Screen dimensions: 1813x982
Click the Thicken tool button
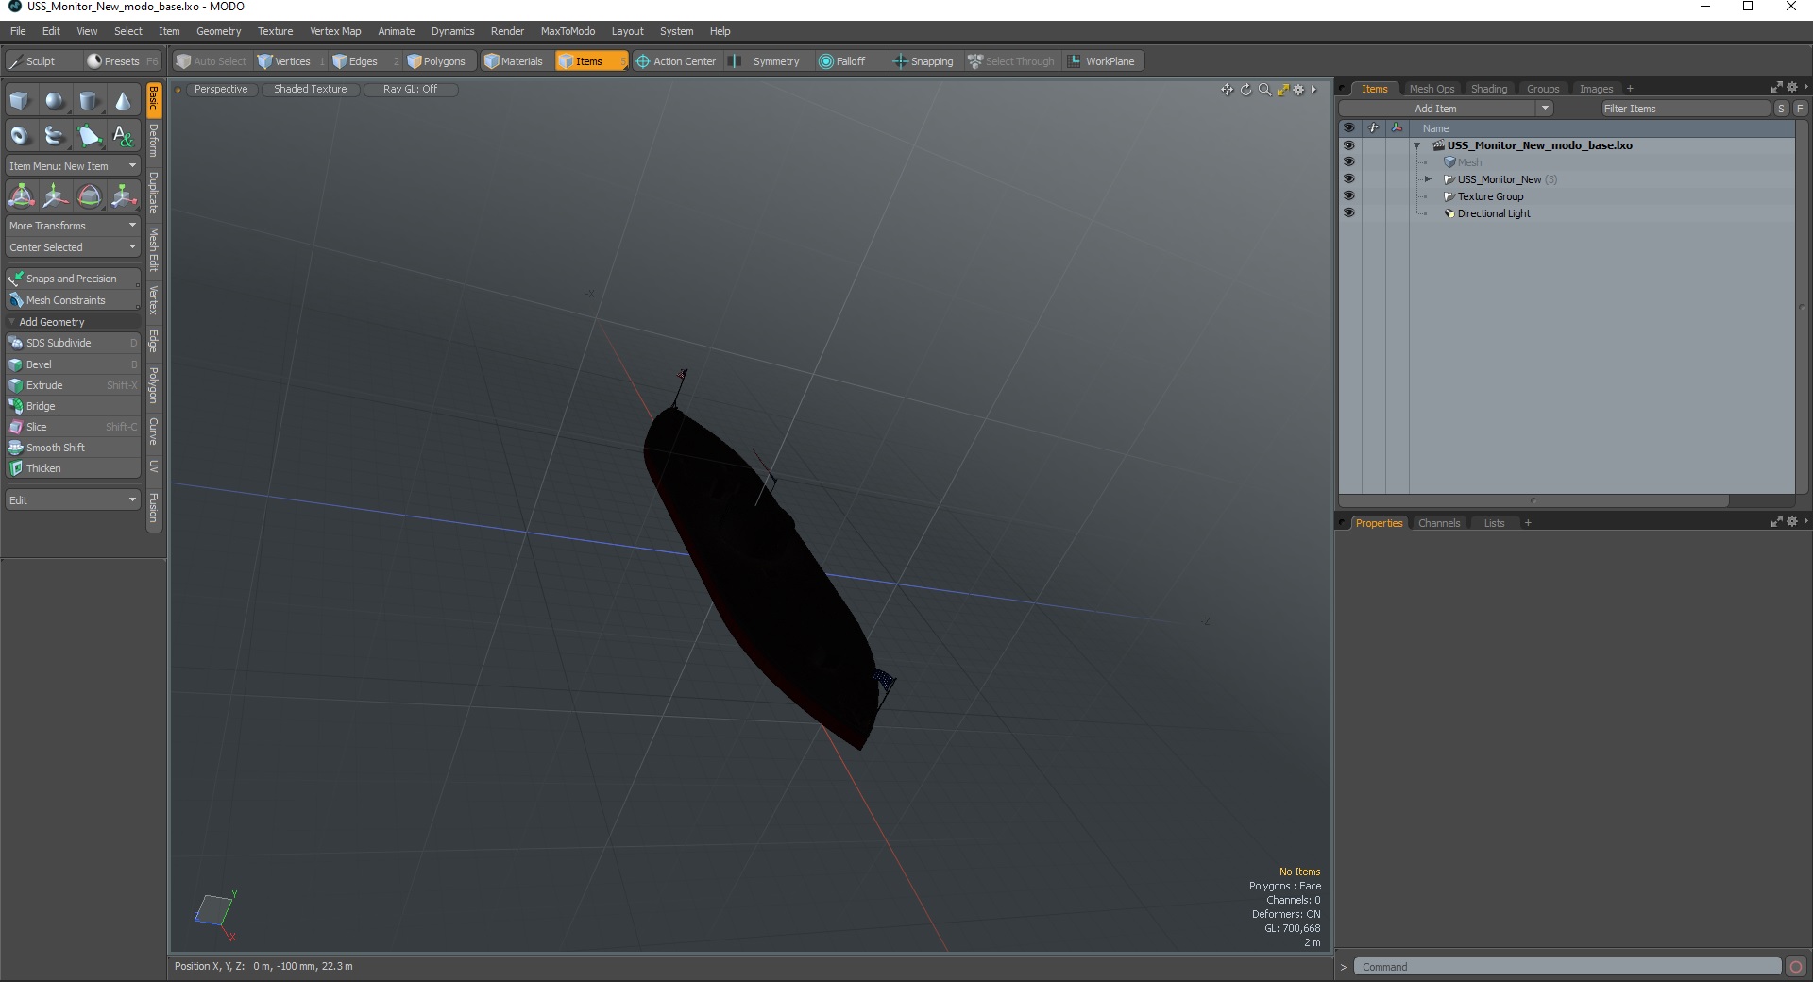tap(73, 468)
